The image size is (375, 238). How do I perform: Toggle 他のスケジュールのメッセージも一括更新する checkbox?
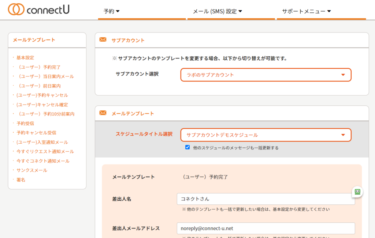pos(187,147)
